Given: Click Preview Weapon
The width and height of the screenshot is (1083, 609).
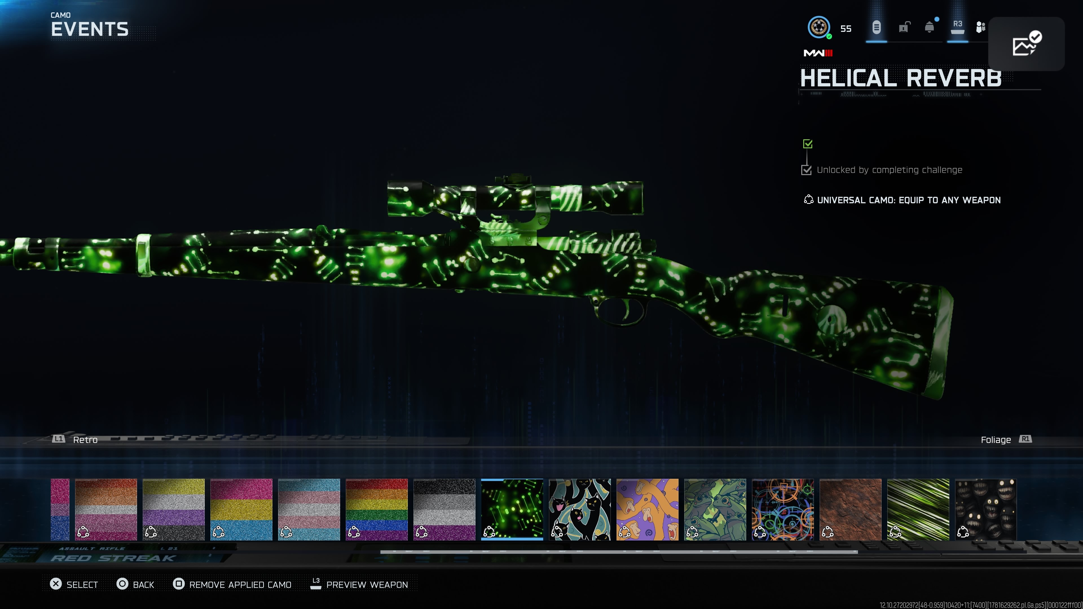Looking at the screenshot, I should coord(359,585).
